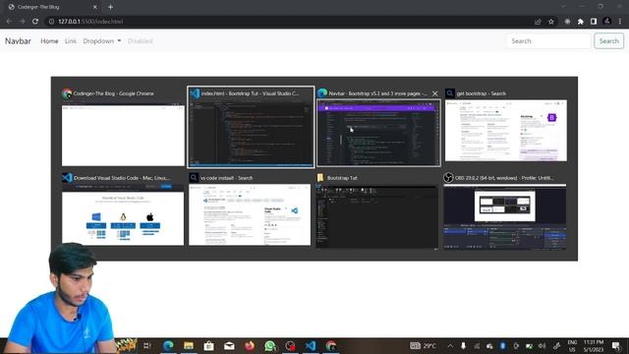Screen dimensions: 629x354
Task: Switch to Navbar Bootstrap Edge window
Action: 378,127
